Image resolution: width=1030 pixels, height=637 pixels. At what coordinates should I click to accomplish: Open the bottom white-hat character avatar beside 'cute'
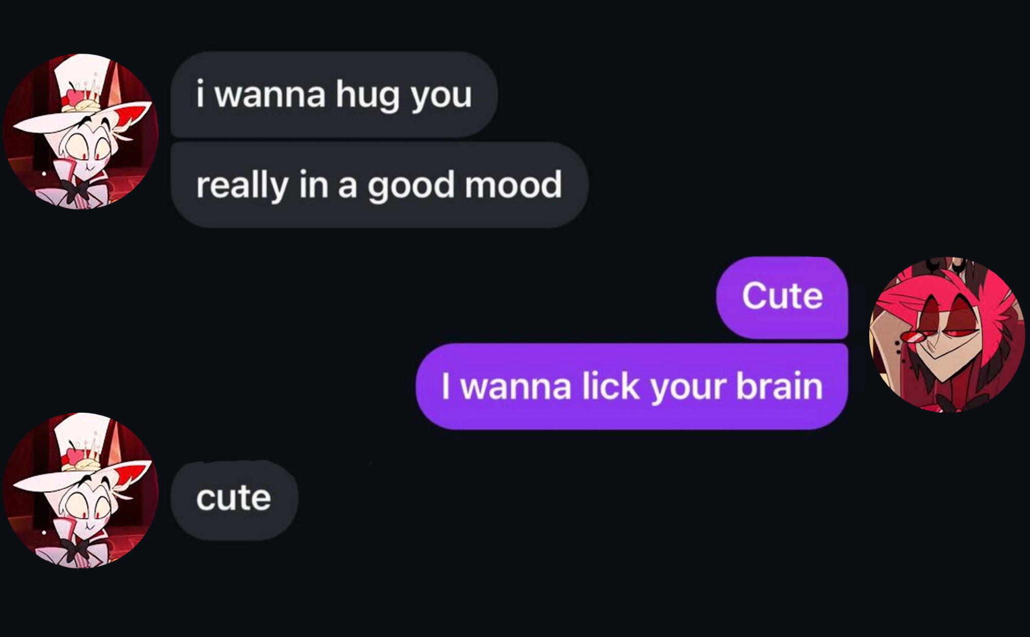[x=81, y=490]
